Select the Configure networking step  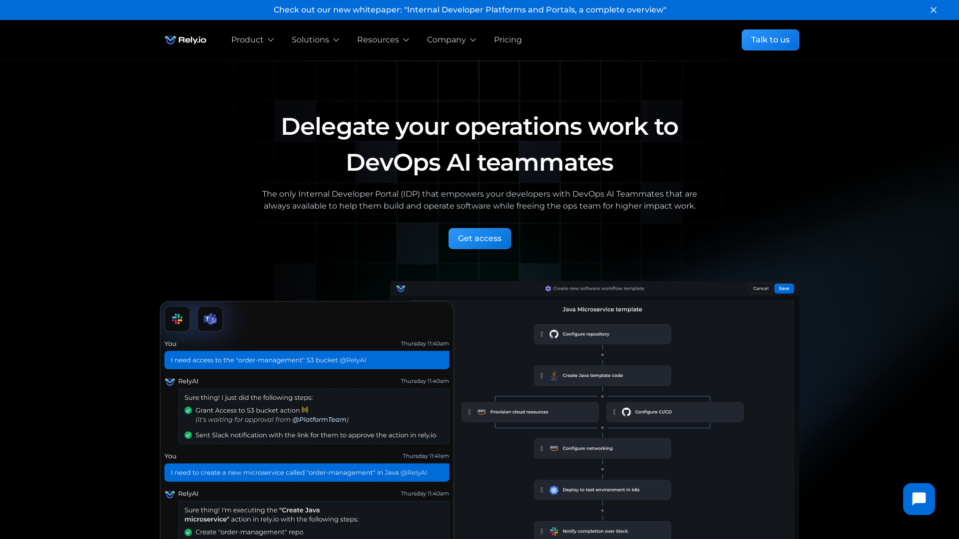602,449
